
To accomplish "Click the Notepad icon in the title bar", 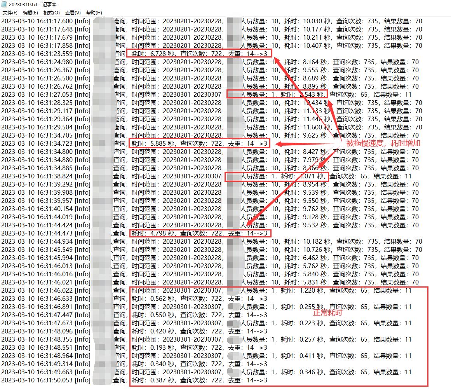I will pos(4,4).
